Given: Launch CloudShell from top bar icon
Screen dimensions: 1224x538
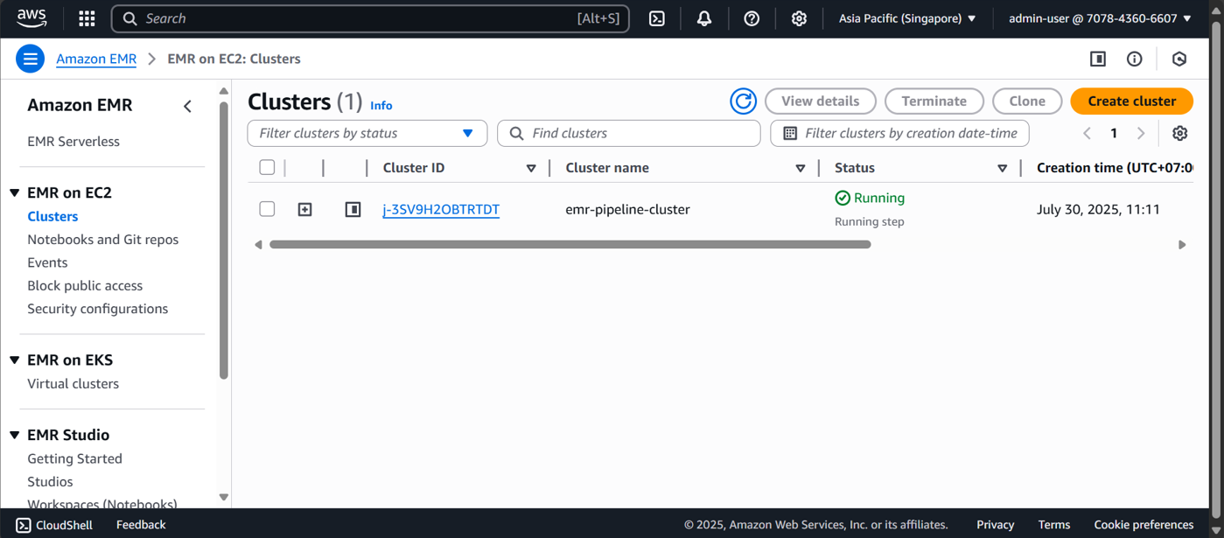Looking at the screenshot, I should tap(657, 18).
